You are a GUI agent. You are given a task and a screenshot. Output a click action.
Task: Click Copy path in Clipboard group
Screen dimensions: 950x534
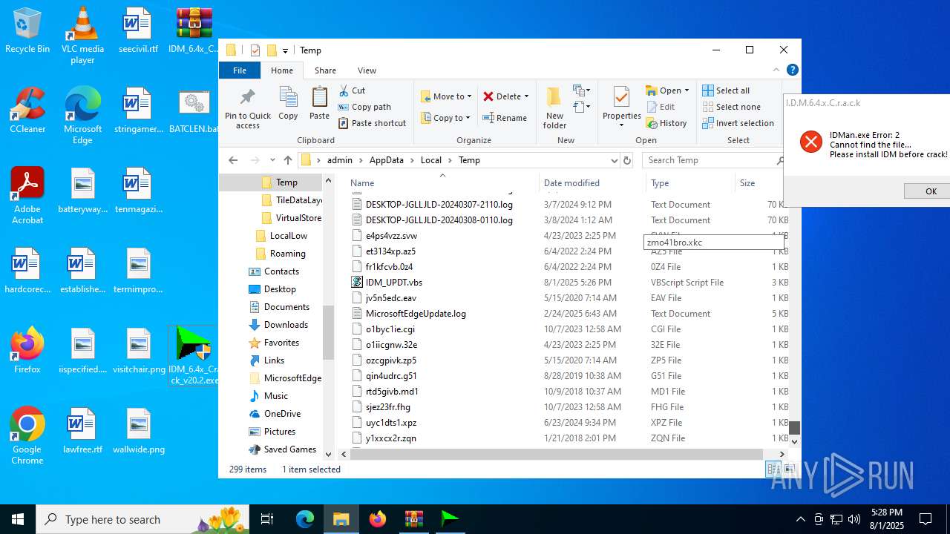click(364, 107)
